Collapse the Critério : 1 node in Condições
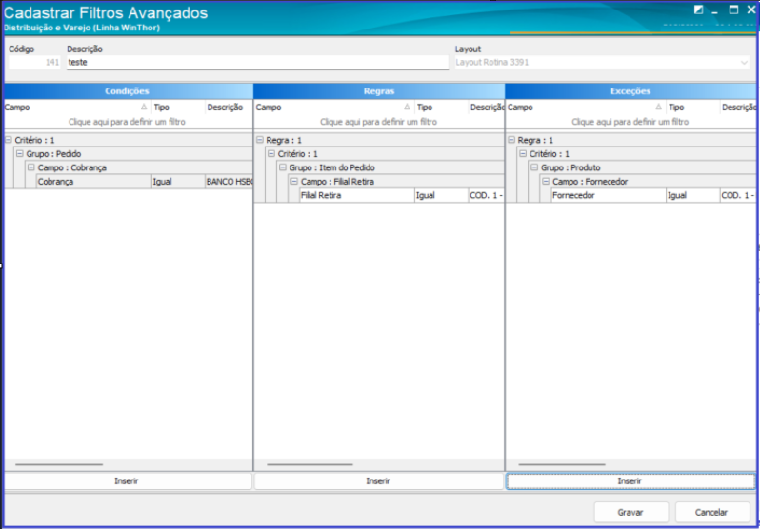The image size is (760, 529). tap(9, 140)
